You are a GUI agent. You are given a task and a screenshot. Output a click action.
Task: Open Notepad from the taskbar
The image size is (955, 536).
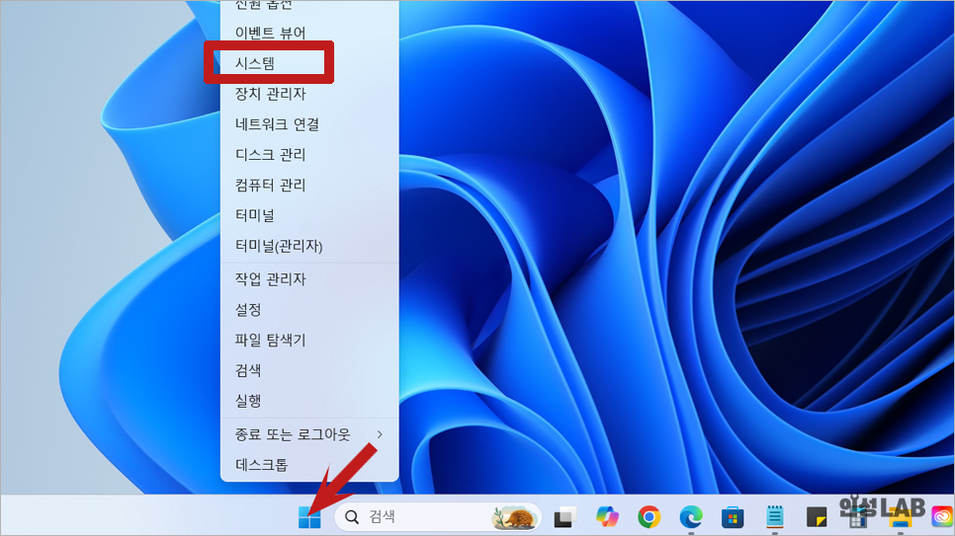click(775, 517)
